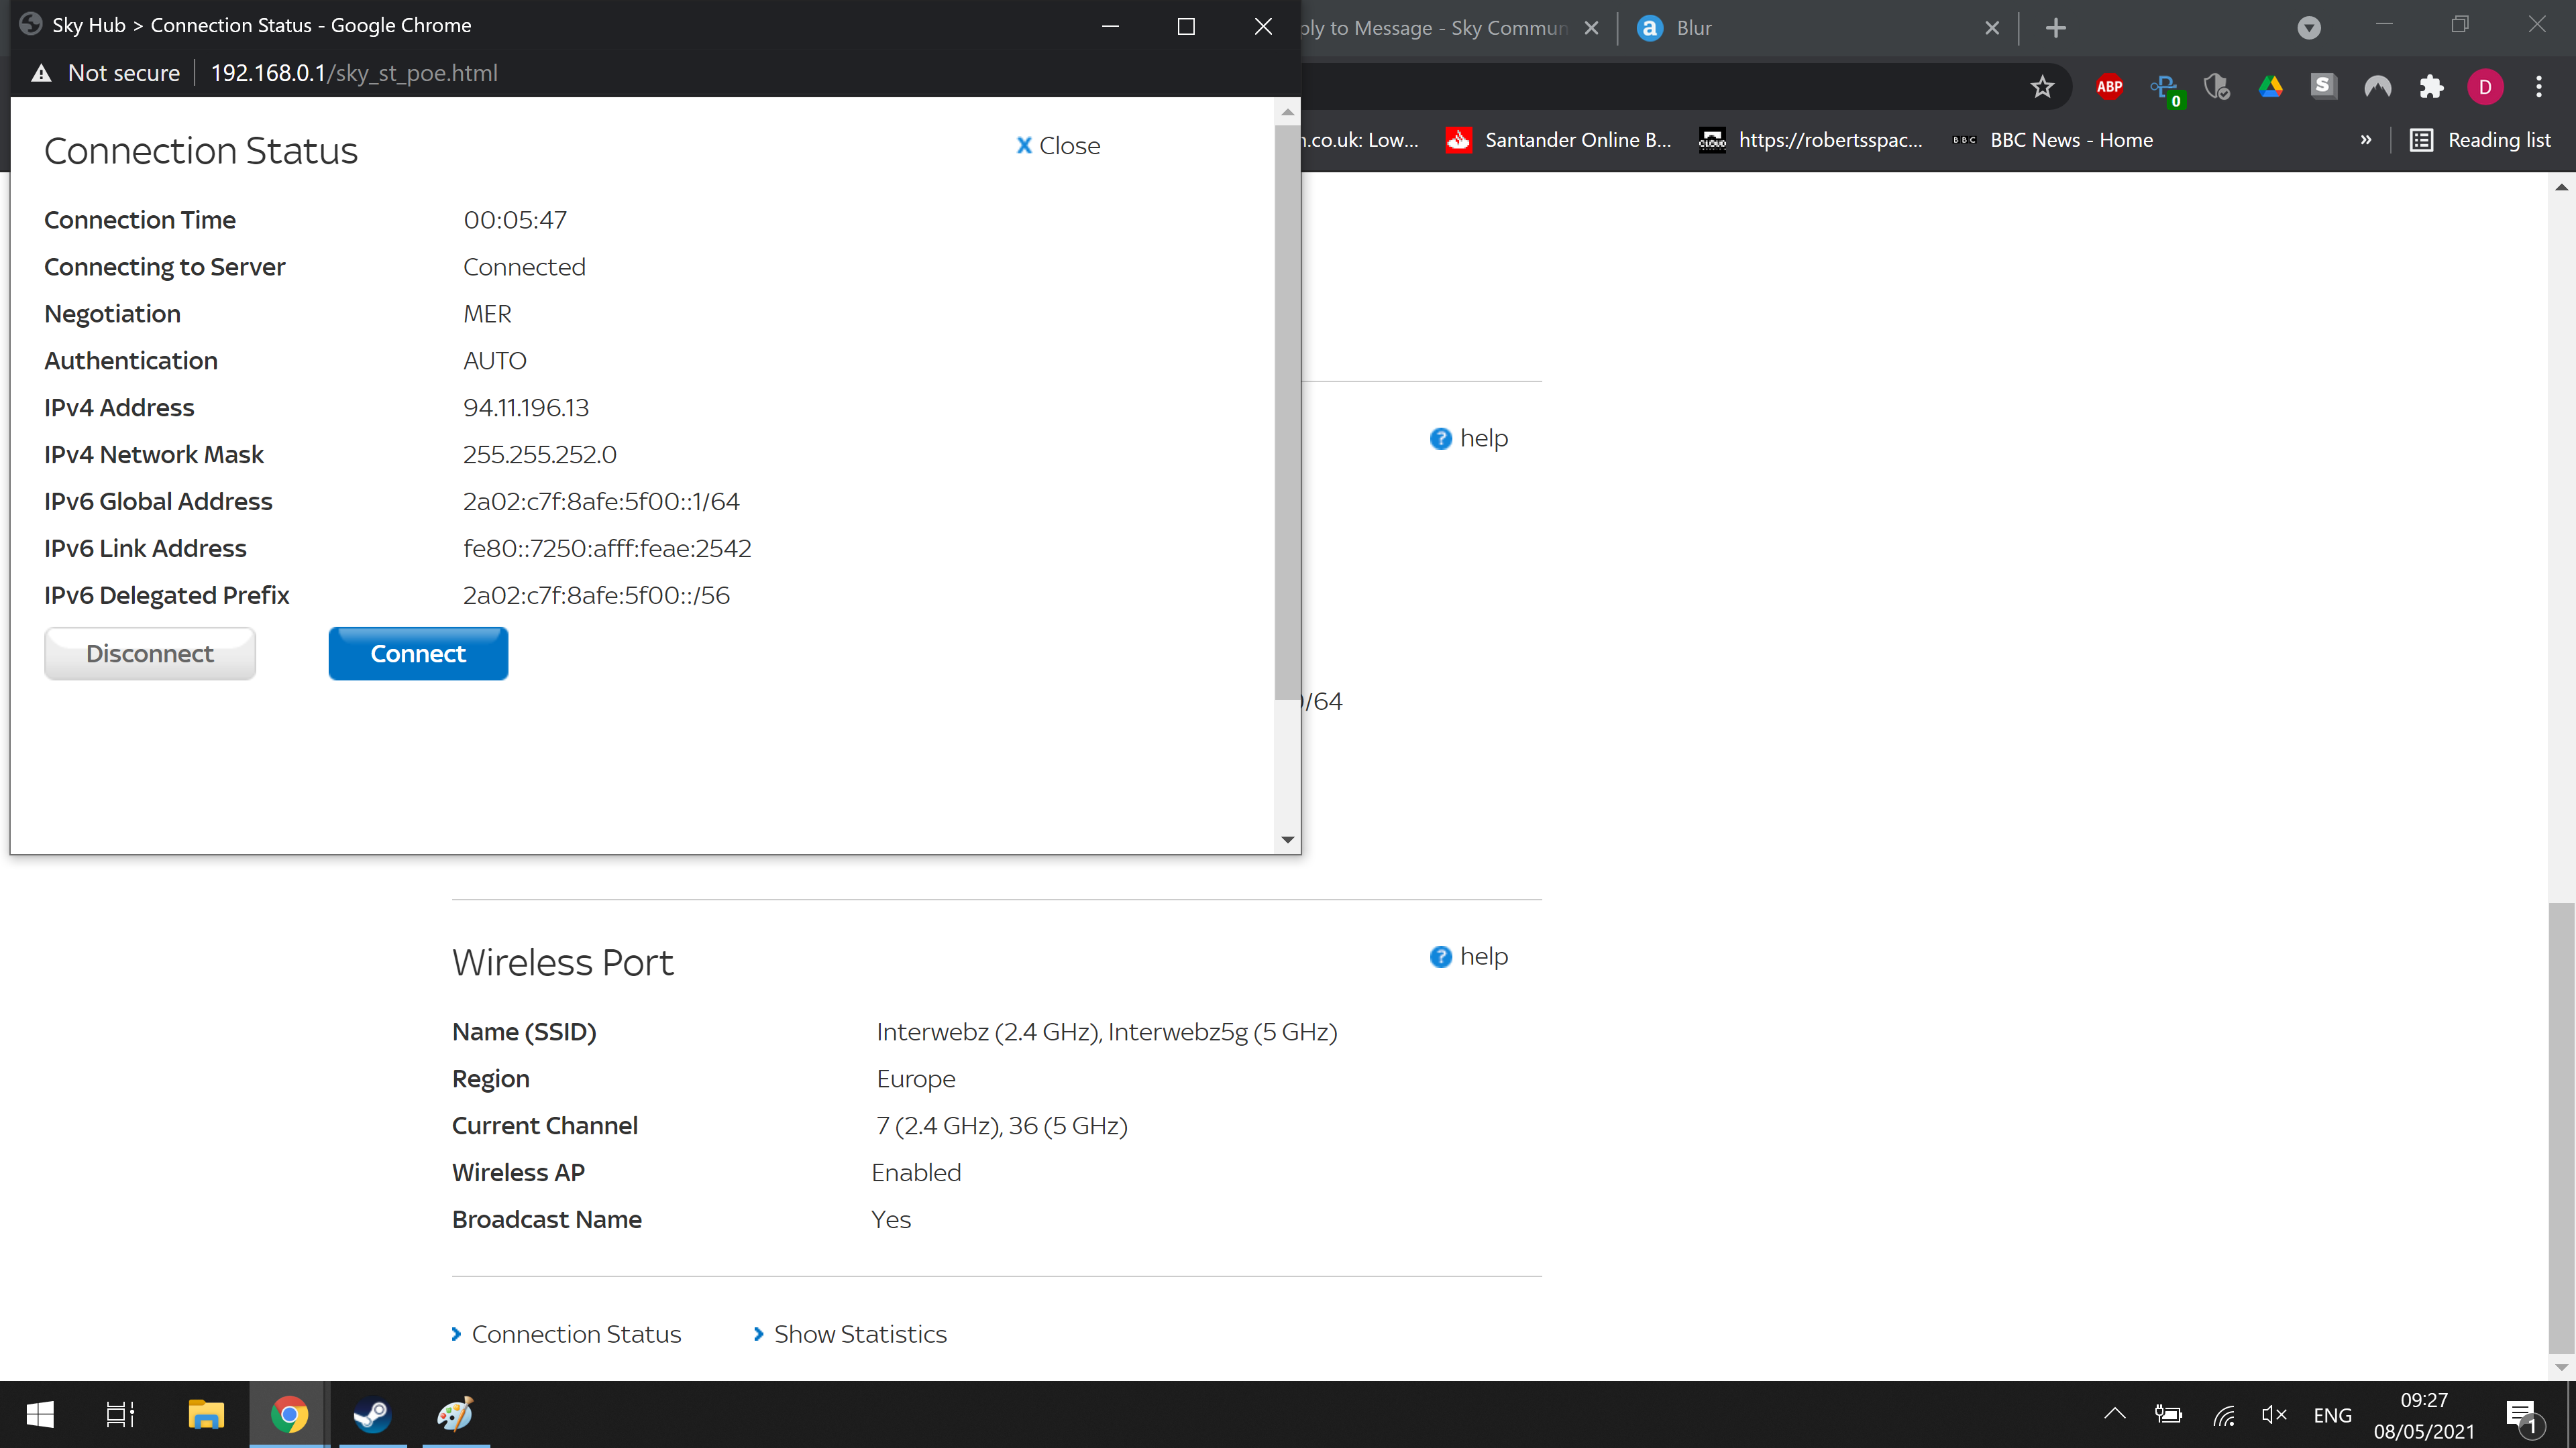
Task: Open the Extensions puzzle piece menu
Action: click(x=2431, y=87)
